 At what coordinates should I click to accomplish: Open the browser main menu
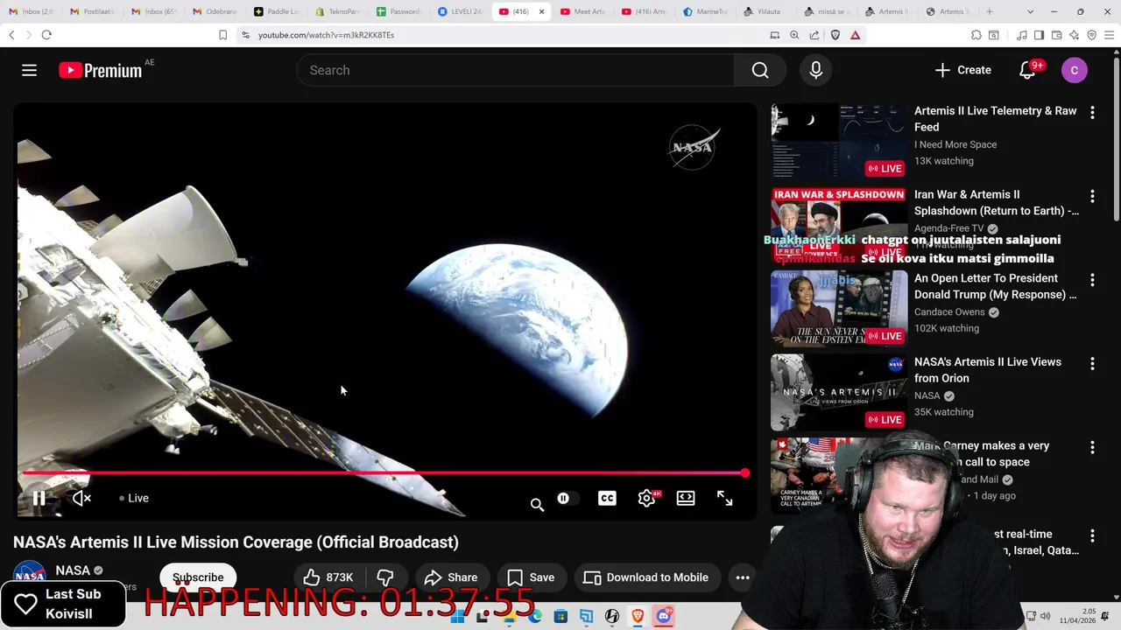pos(1110,35)
